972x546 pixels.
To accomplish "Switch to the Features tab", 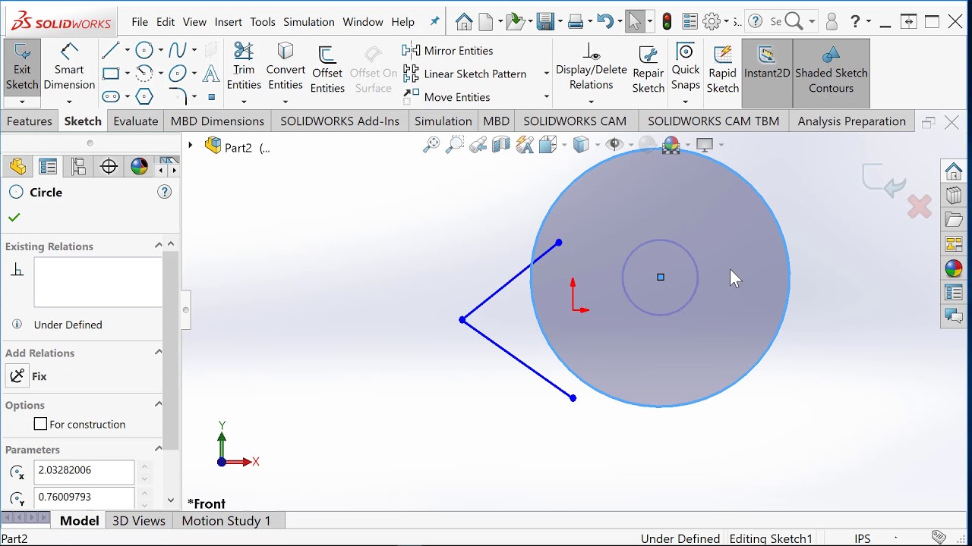I will [x=30, y=121].
